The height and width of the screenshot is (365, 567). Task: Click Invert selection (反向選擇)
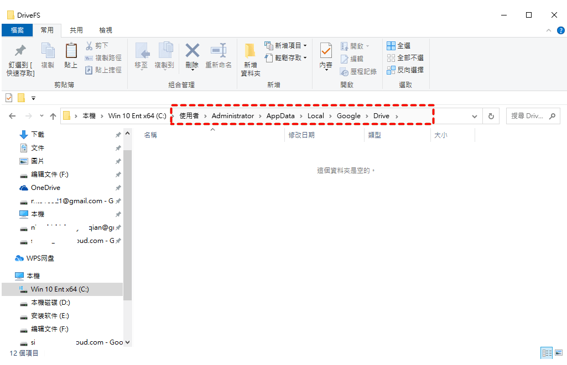coord(405,70)
